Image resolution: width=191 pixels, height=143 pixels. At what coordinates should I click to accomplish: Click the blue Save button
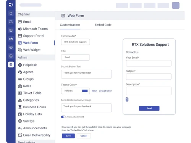pyautogui.click(x=68, y=136)
